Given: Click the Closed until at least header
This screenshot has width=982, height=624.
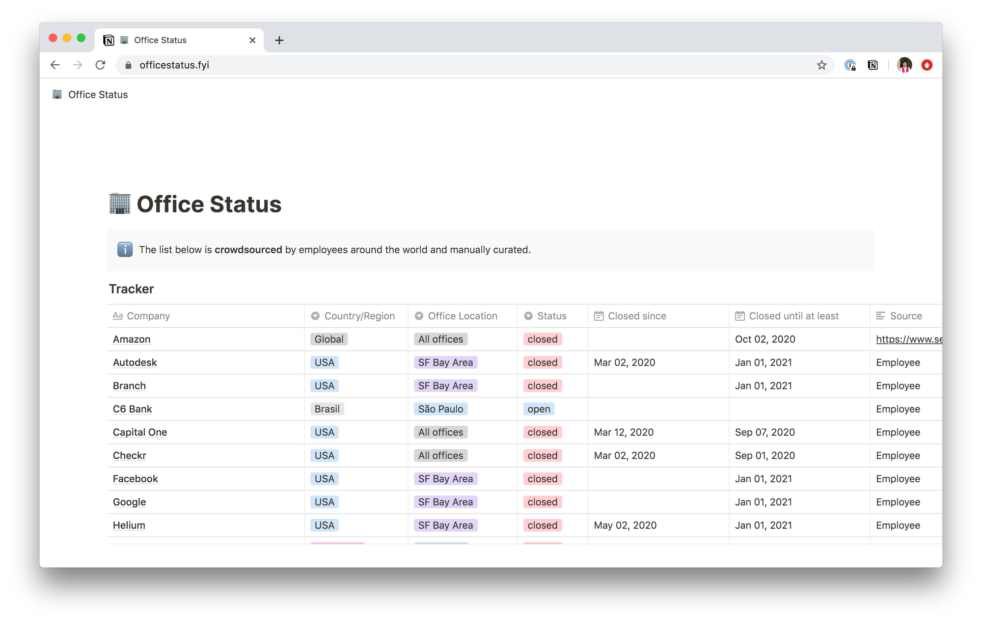Looking at the screenshot, I should point(793,316).
